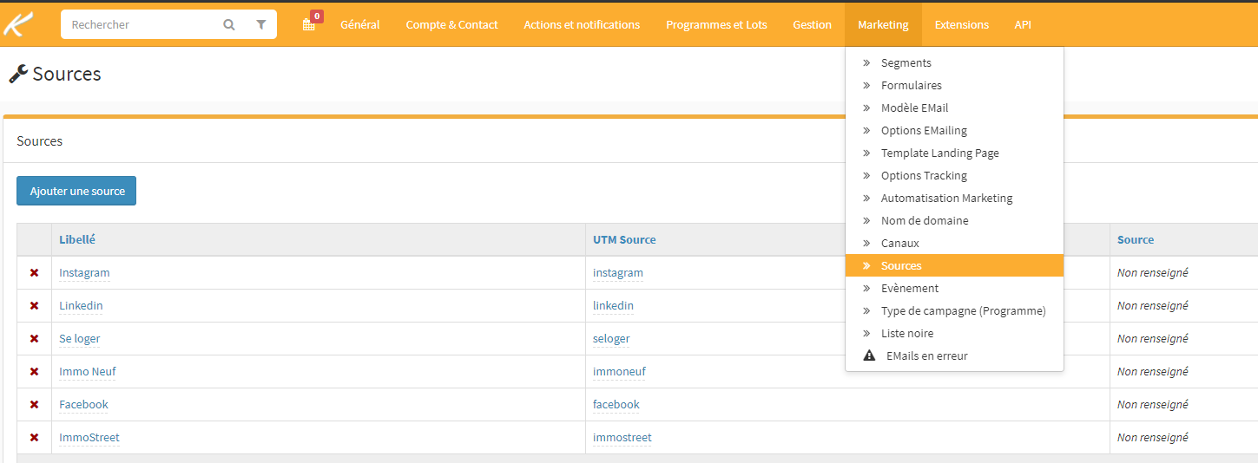
Task: Open the Actions et notifications menu
Action: pos(582,24)
